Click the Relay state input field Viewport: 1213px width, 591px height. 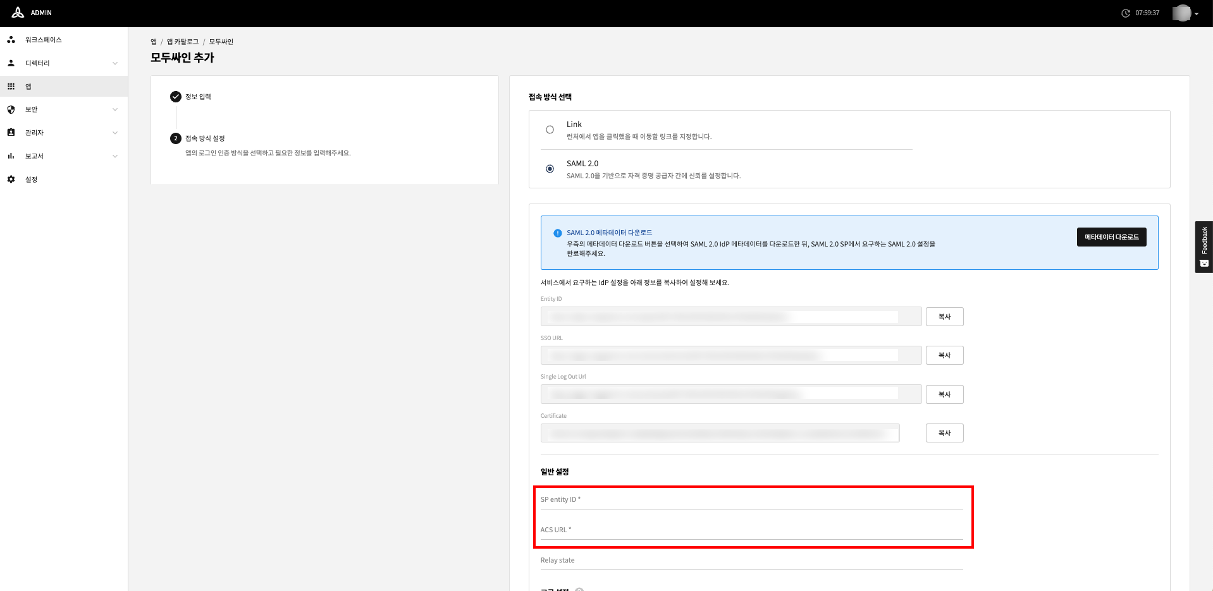pyautogui.click(x=751, y=560)
